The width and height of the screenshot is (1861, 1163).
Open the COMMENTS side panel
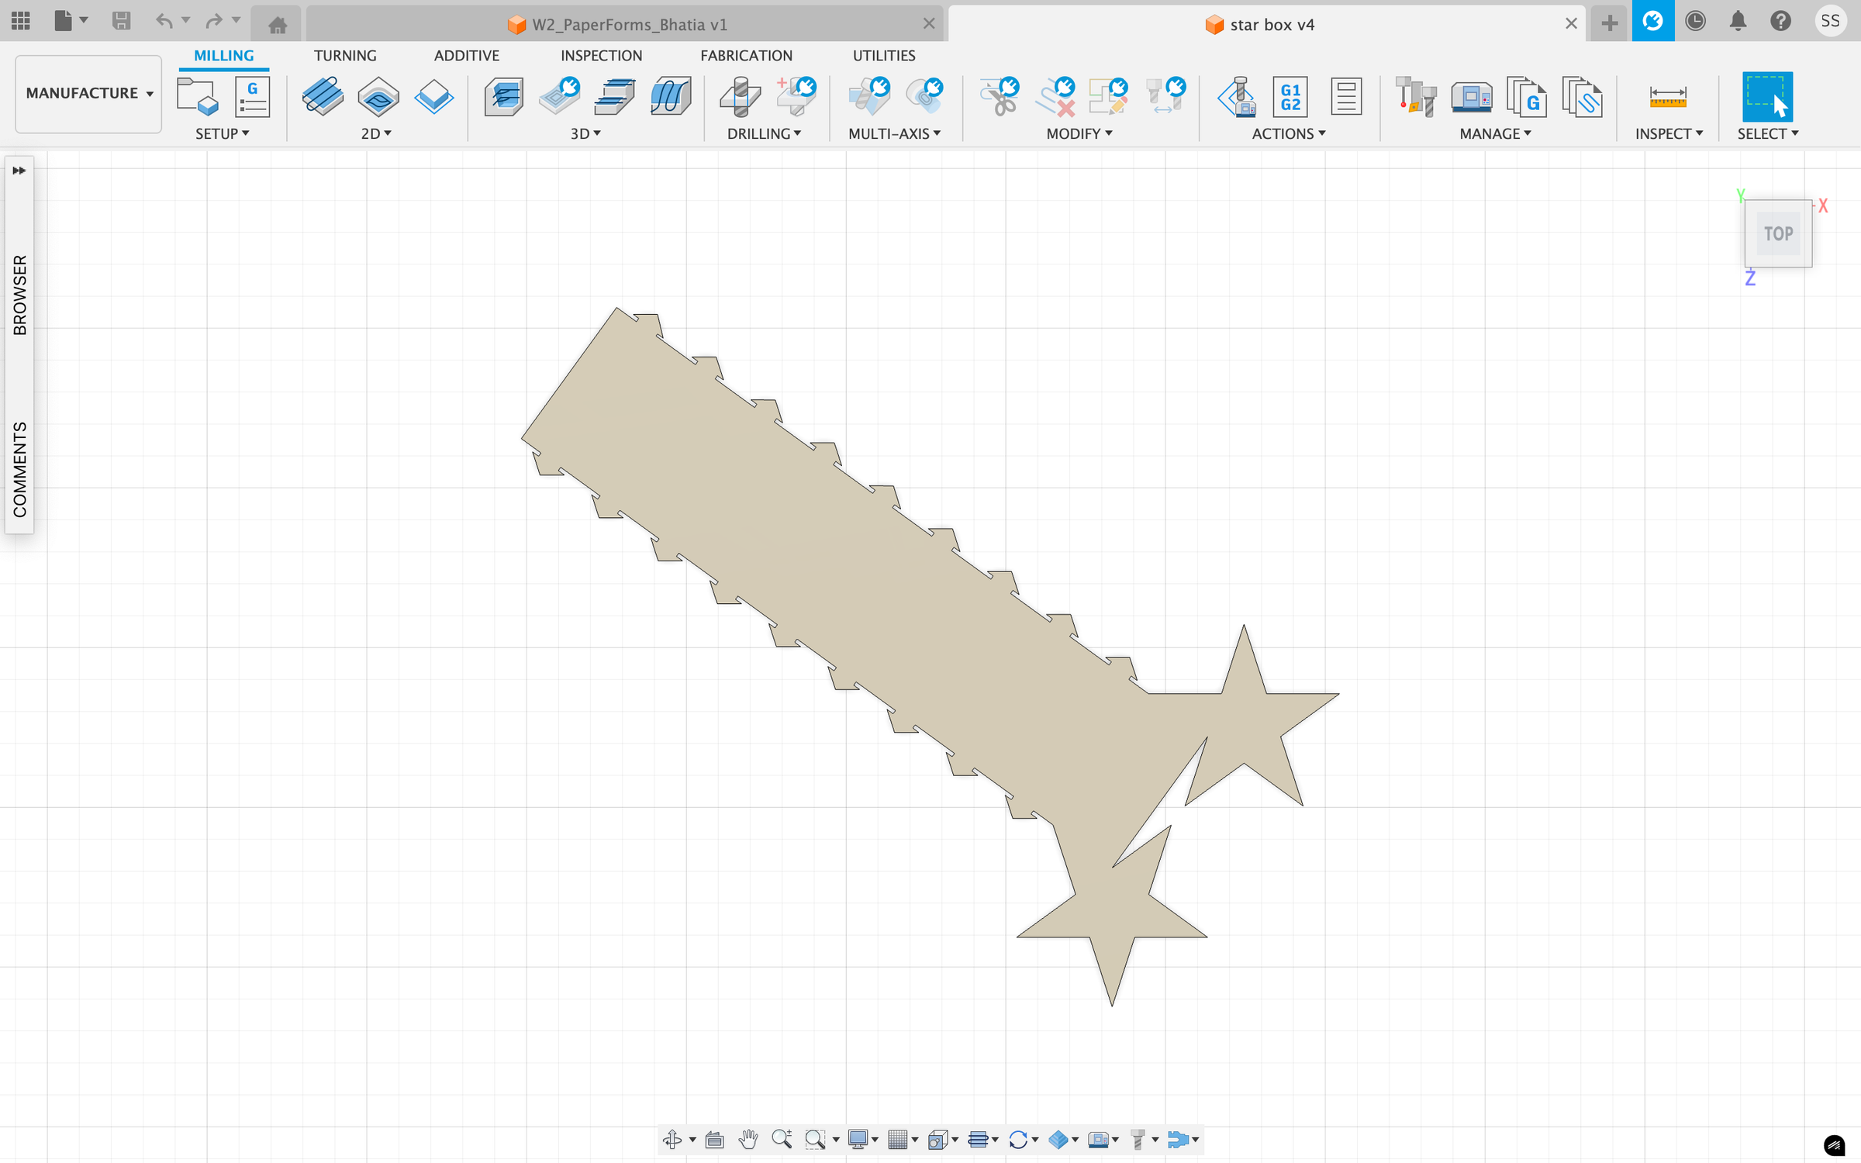[19, 469]
